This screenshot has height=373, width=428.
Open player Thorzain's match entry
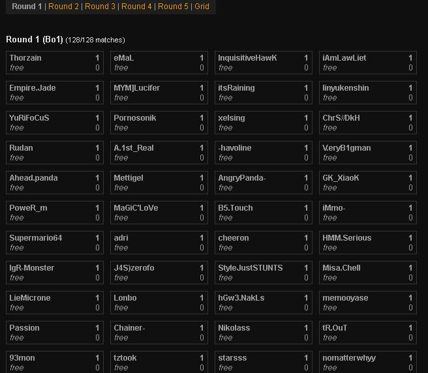tap(25, 58)
